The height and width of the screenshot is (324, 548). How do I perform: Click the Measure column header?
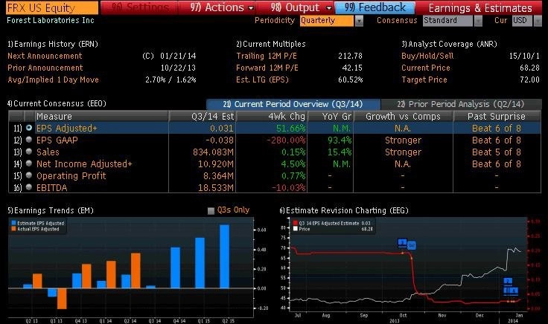point(102,116)
